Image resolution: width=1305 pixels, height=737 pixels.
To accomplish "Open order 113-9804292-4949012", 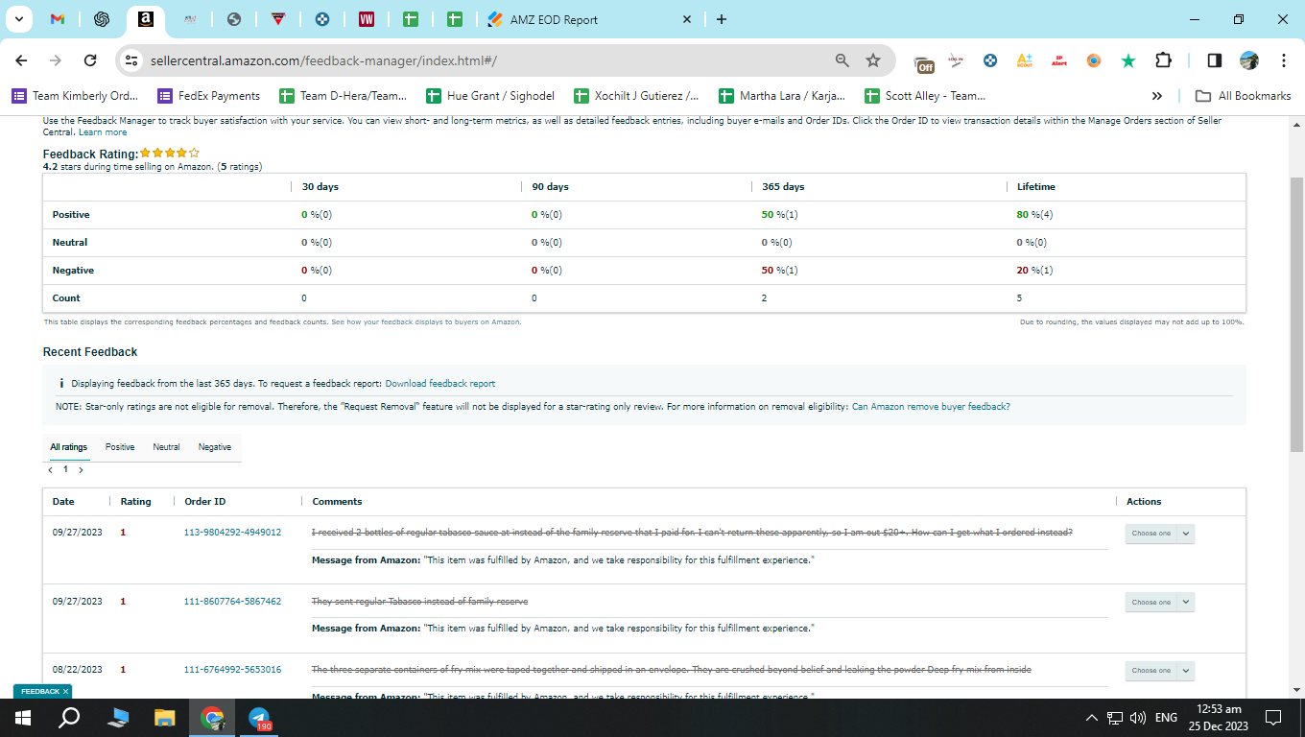I will 232,533.
